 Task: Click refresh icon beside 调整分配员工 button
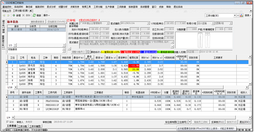88,52
